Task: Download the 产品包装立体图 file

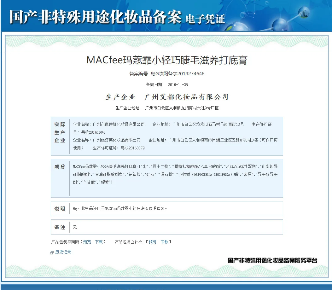Action: 165,242
